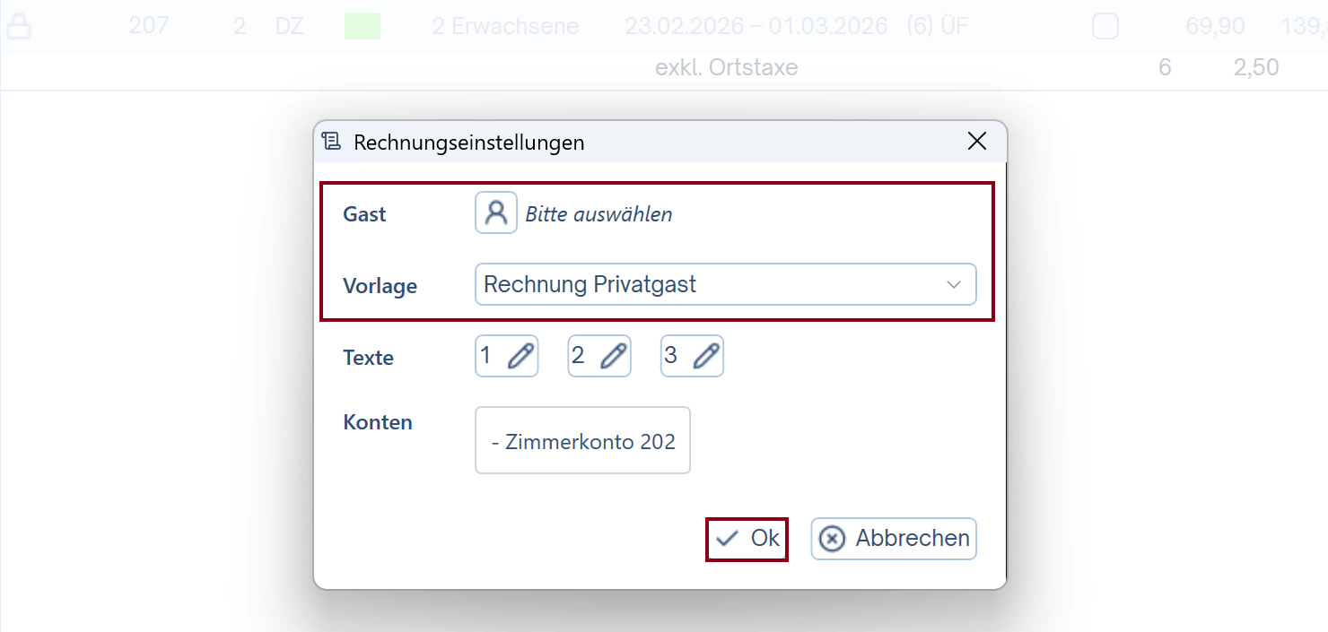Click the checkmark icon inside Ok
Image resolution: width=1328 pixels, height=632 pixels.
(x=727, y=538)
